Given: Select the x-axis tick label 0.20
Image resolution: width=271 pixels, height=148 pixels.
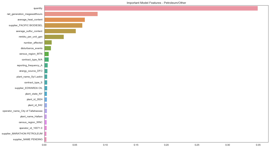Looking at the screenshot, I should (167, 145).
